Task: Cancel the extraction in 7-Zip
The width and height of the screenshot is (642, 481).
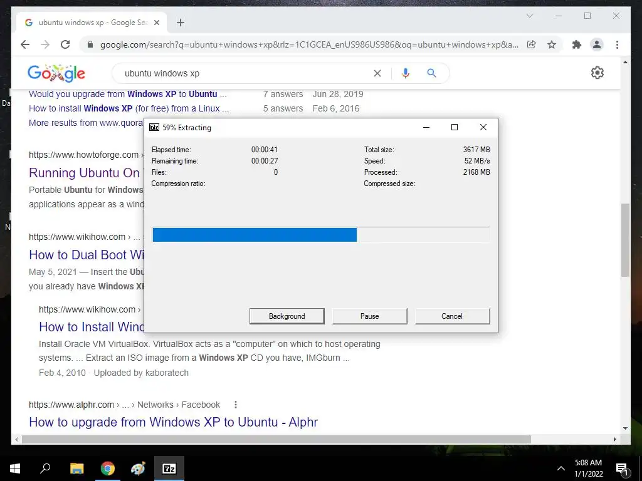Action: coord(452,316)
